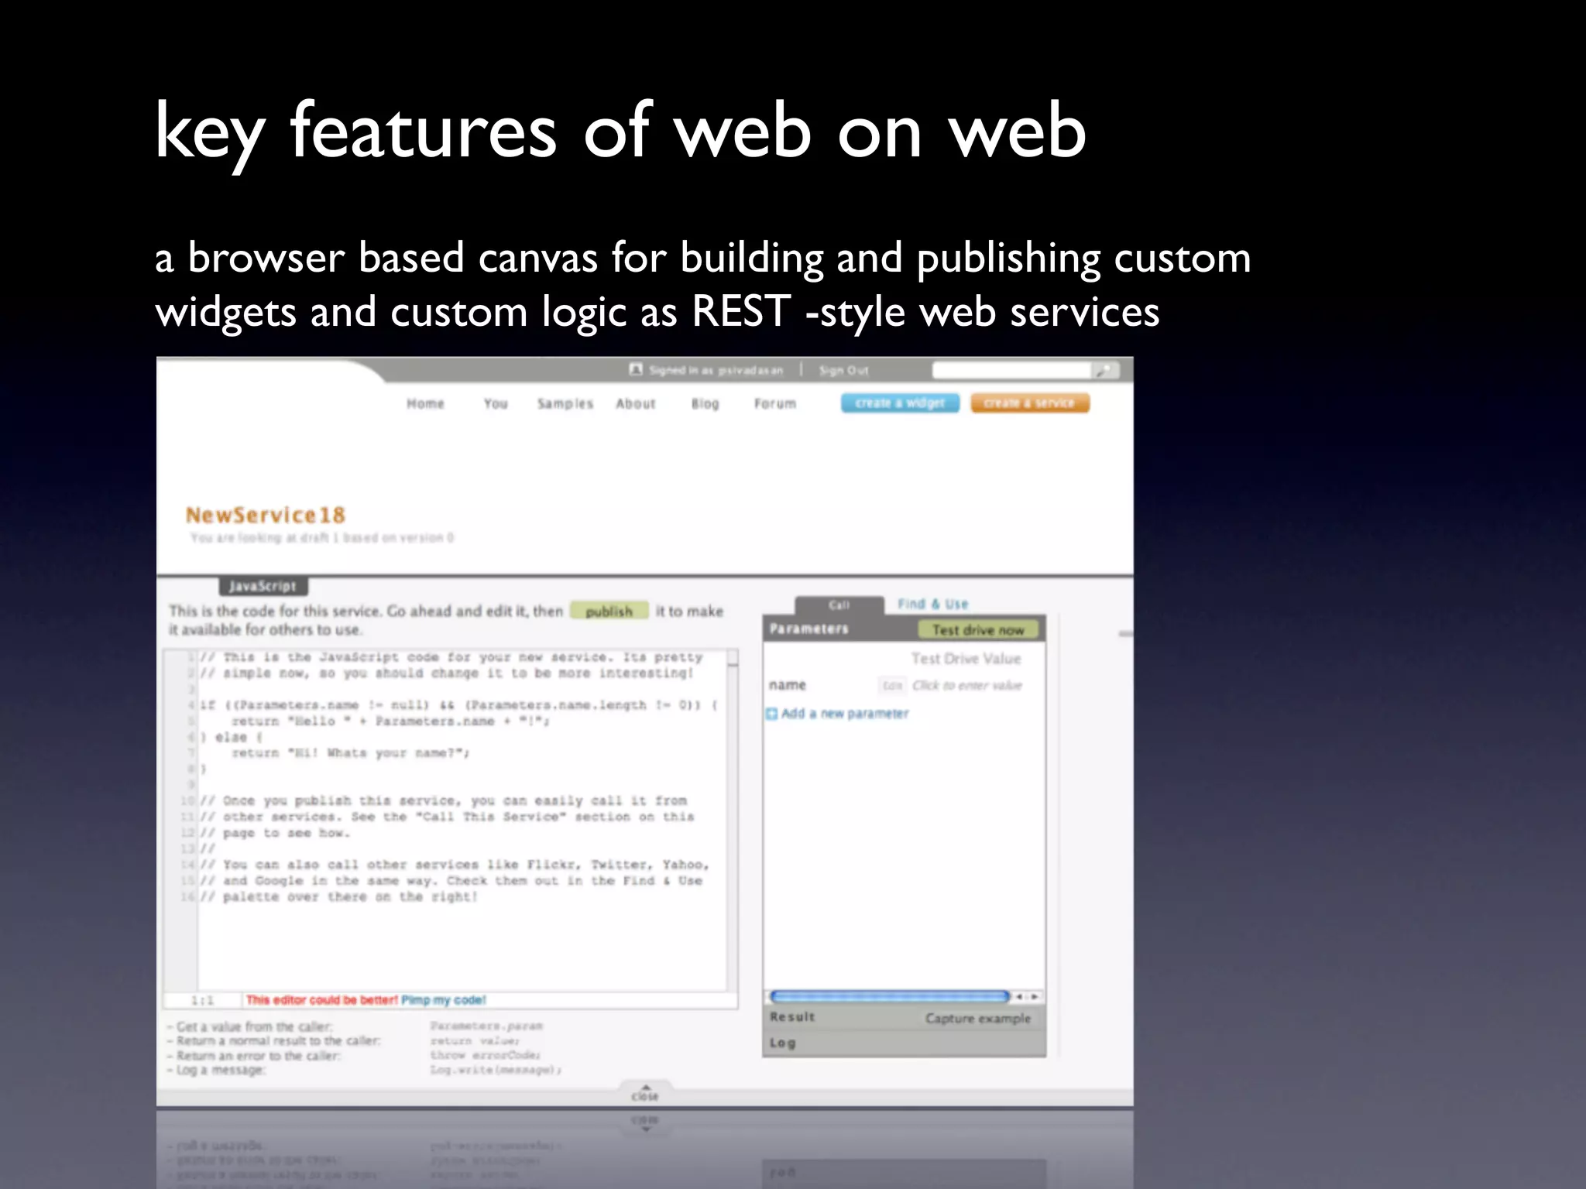Click the throw errorCode snippet text
This screenshot has height=1189, width=1586.
[486, 1056]
